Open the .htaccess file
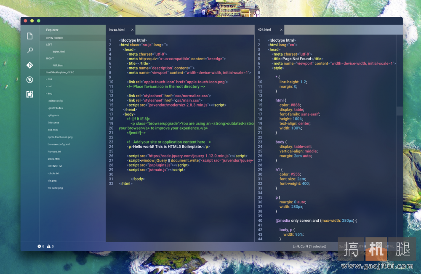Viewport: 421px width, 274px height. click(53, 122)
